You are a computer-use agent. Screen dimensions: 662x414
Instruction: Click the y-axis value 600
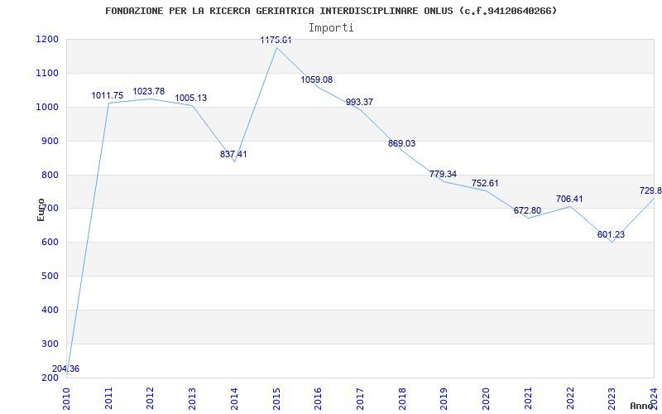click(x=48, y=243)
